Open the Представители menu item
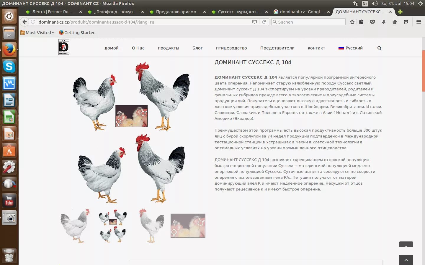 pos(277,48)
